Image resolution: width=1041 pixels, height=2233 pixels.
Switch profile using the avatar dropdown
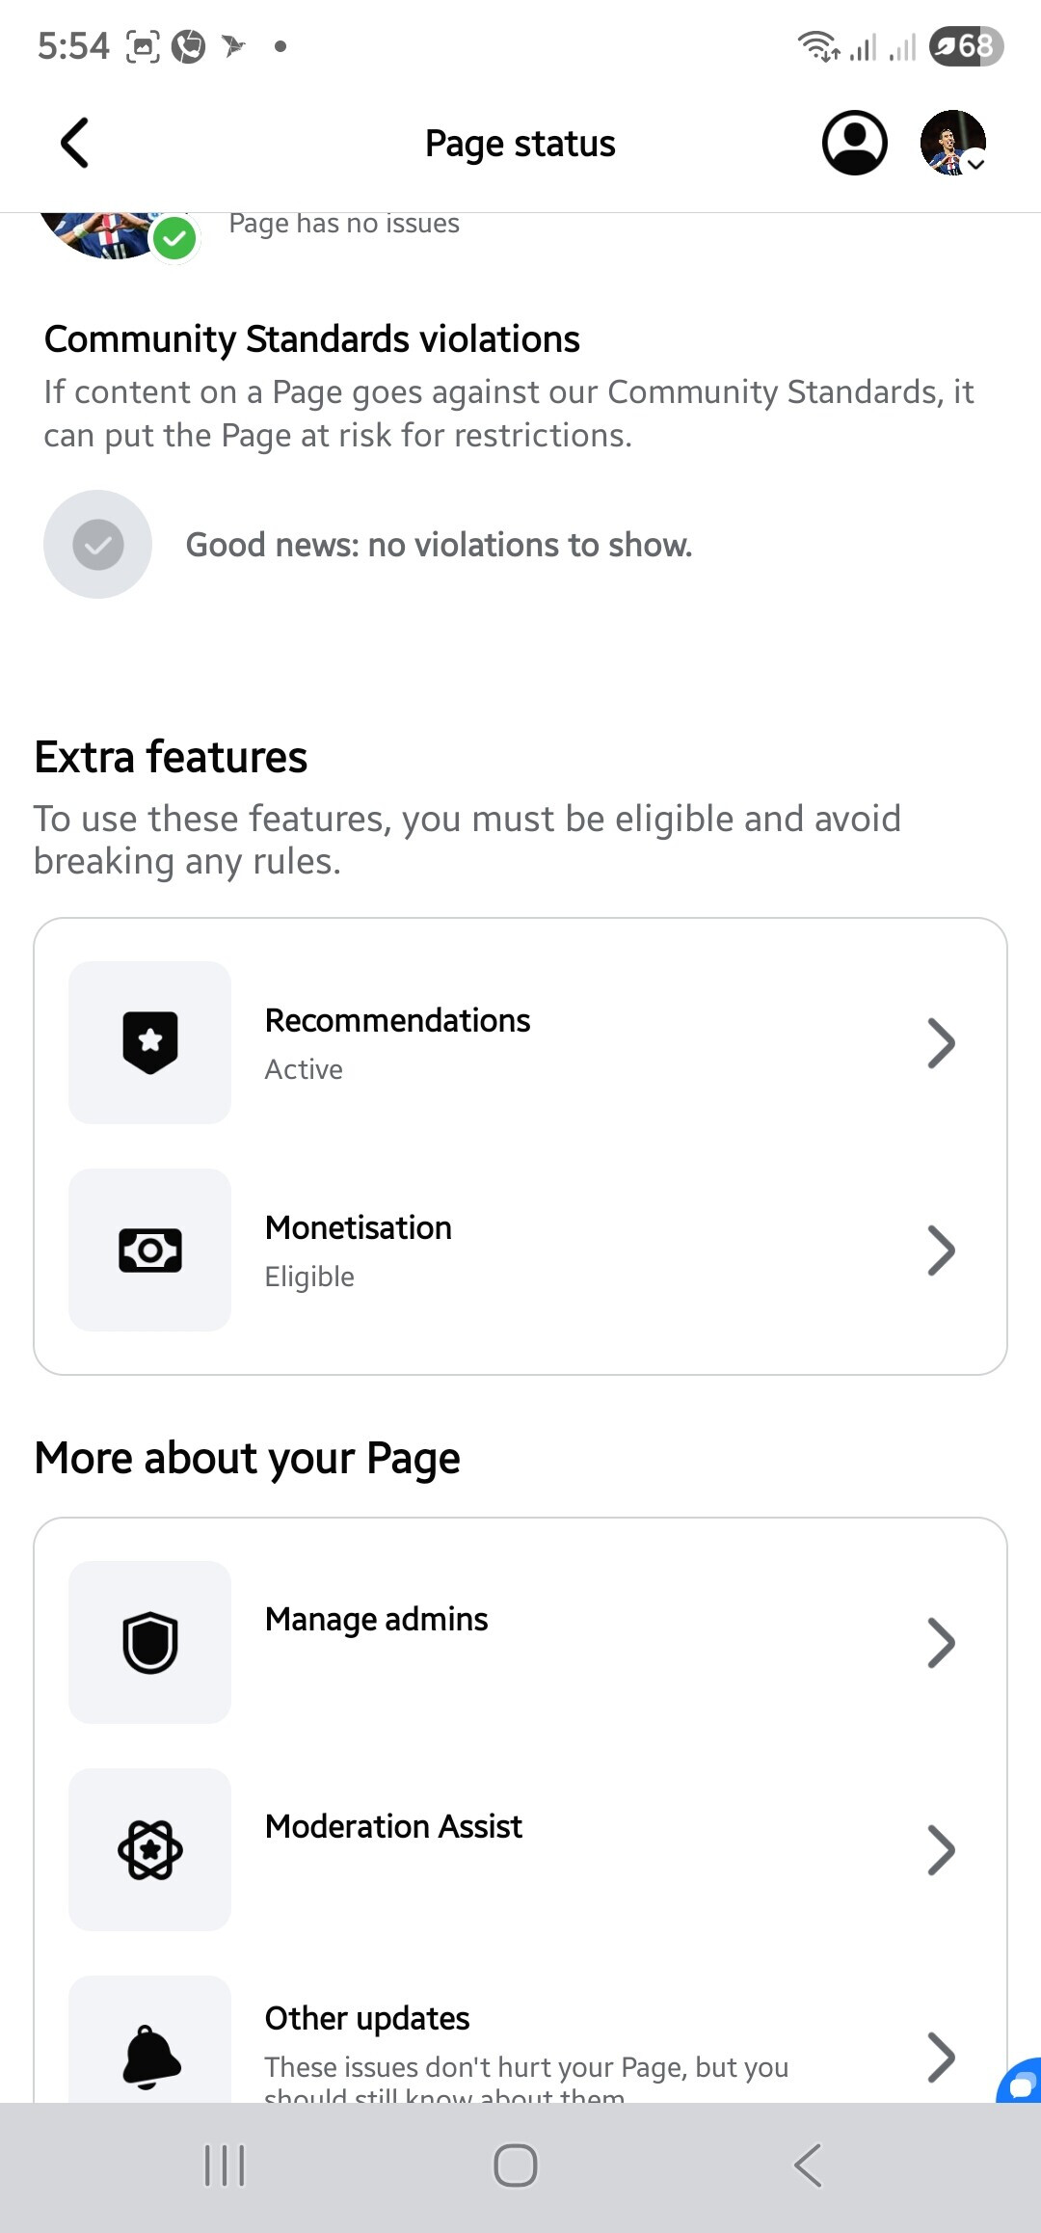(x=953, y=144)
